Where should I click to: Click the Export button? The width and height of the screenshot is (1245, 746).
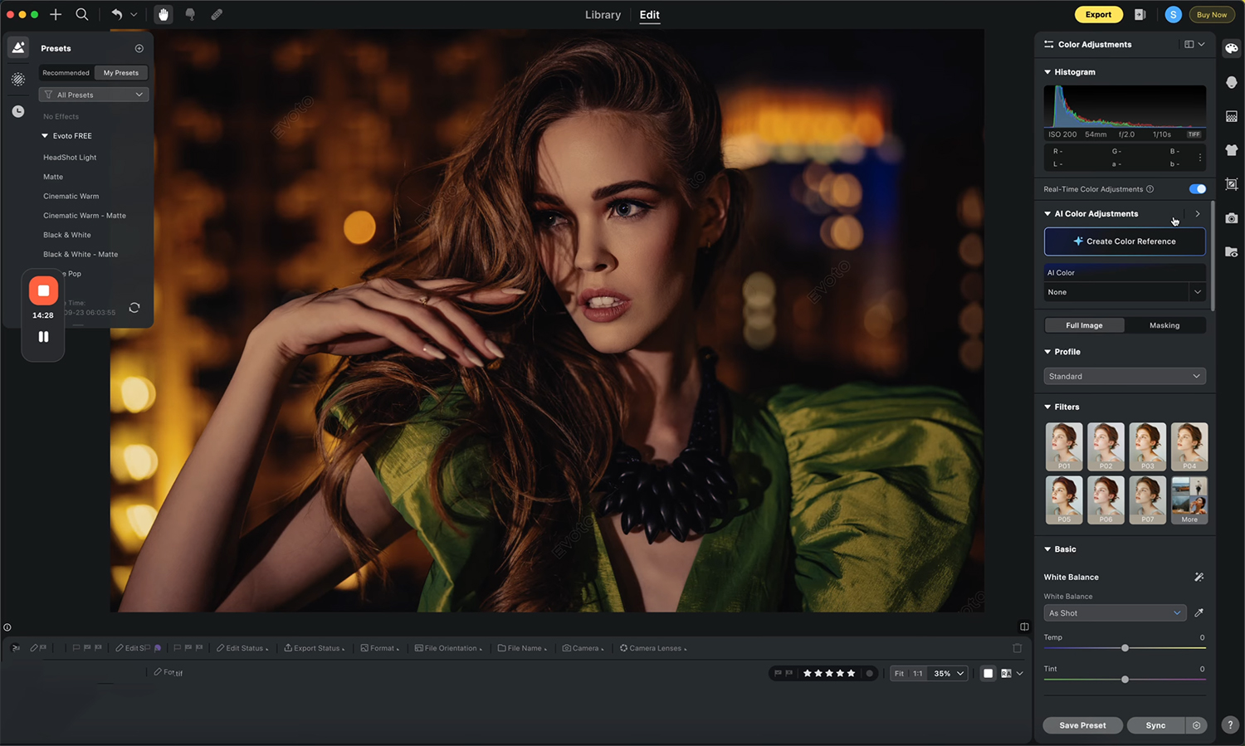[x=1098, y=15]
